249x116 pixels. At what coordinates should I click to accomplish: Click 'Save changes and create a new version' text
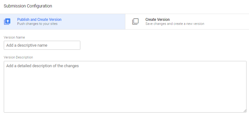pyautogui.click(x=175, y=24)
